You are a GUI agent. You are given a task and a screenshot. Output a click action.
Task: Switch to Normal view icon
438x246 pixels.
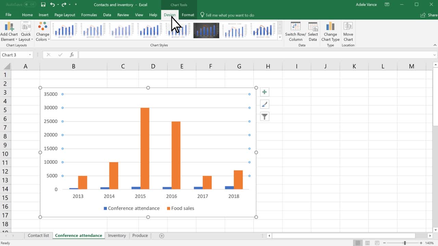coord(358,243)
